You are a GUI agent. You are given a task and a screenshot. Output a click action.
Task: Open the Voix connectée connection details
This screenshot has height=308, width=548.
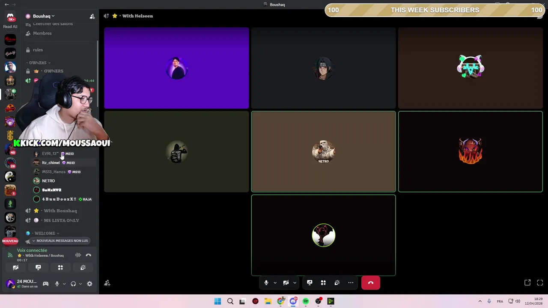tap(32, 250)
